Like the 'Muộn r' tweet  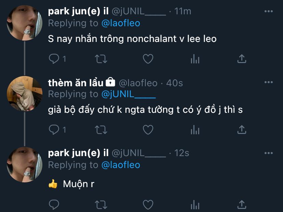148,205
